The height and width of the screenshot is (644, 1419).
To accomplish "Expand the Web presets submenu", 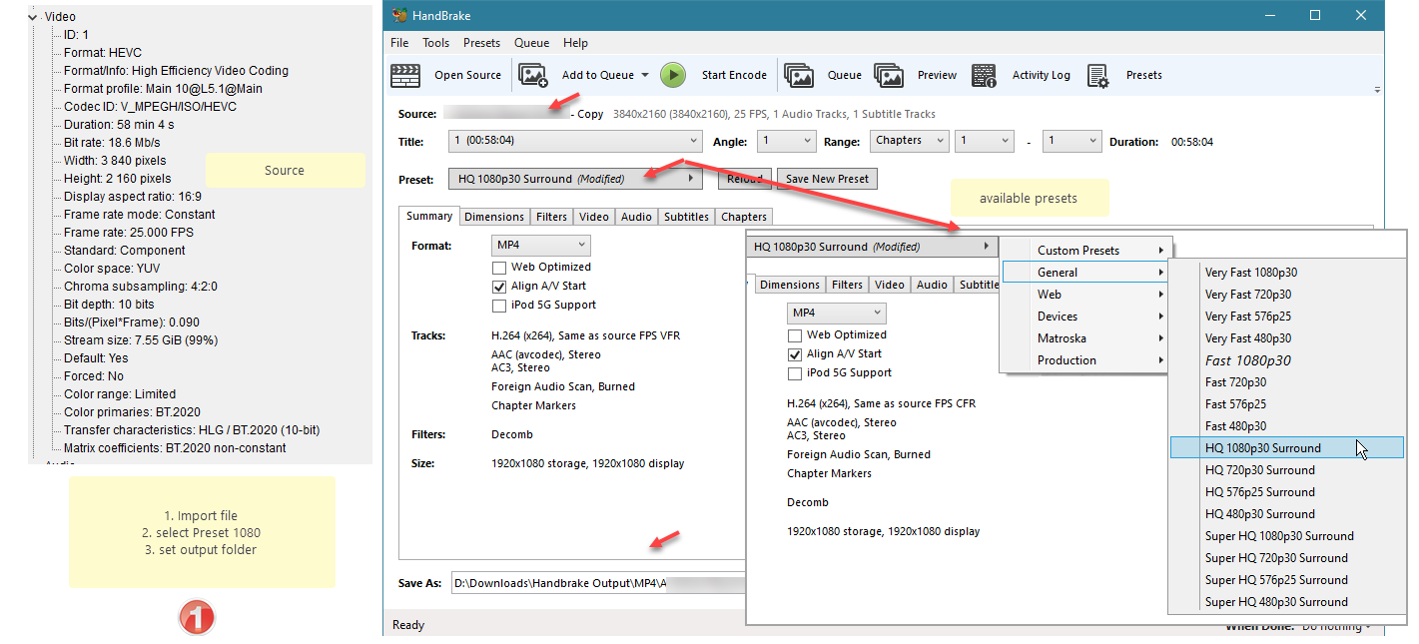I will coord(1085,295).
